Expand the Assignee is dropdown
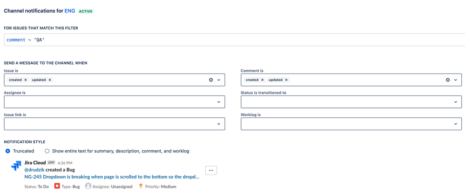 coord(115,102)
